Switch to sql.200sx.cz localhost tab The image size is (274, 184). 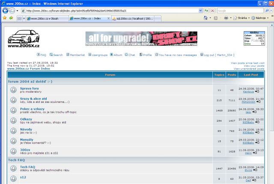131,18
